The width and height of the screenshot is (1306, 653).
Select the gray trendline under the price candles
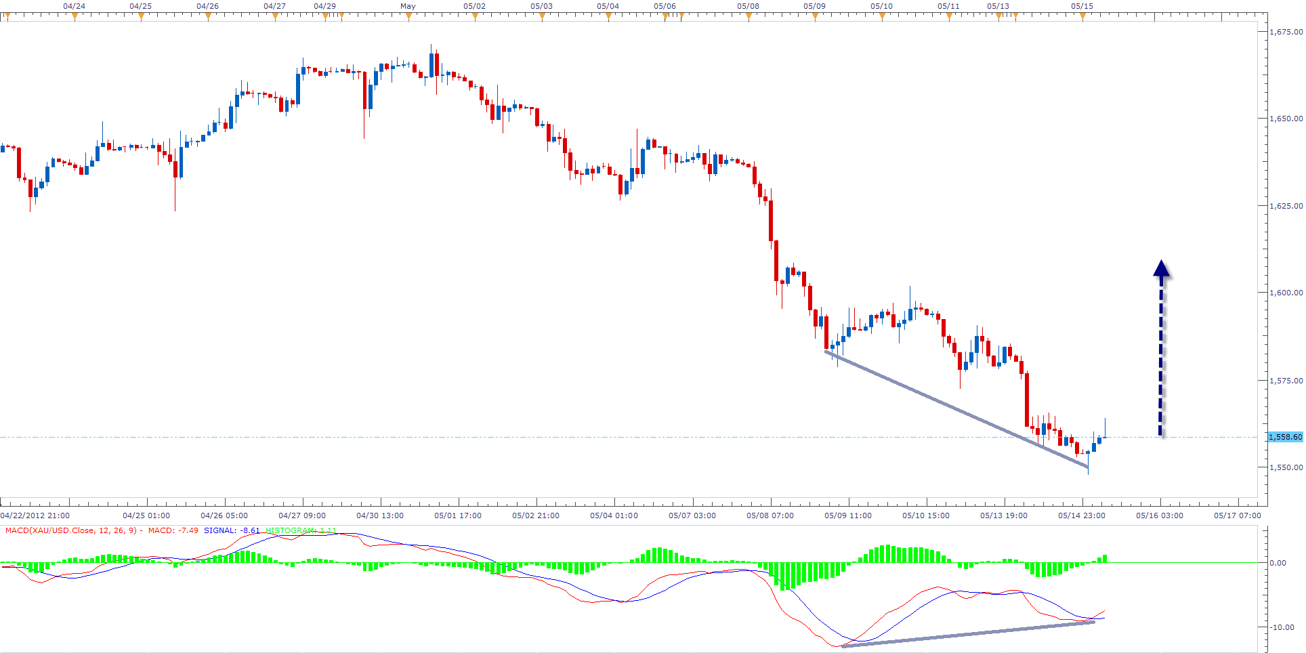point(955,408)
